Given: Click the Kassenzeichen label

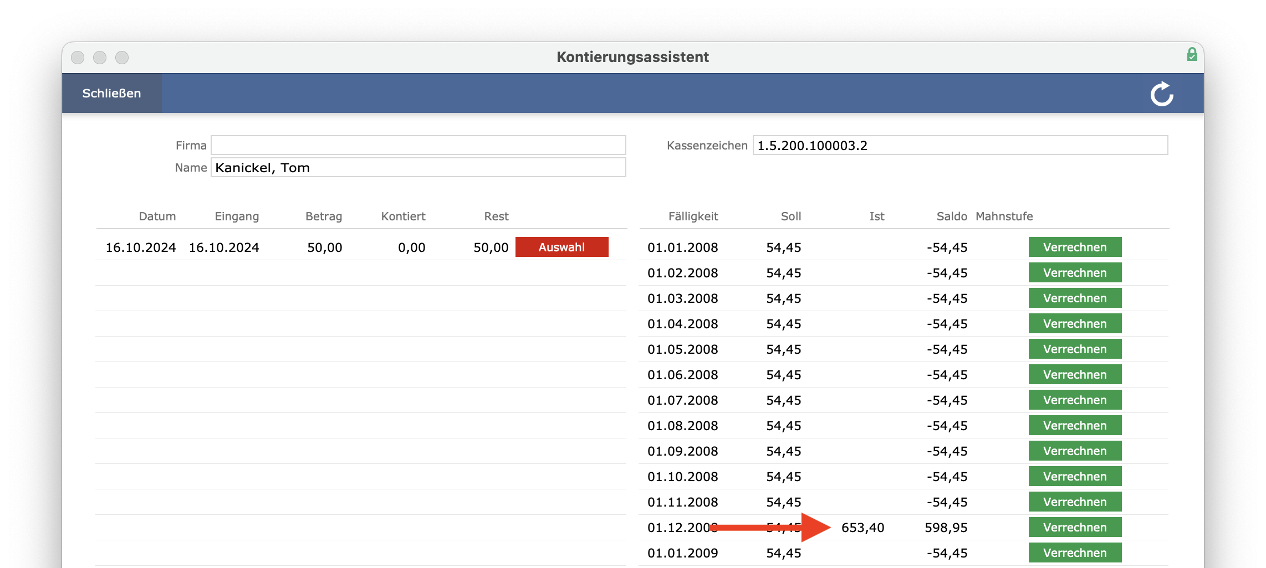Looking at the screenshot, I should click(x=707, y=146).
